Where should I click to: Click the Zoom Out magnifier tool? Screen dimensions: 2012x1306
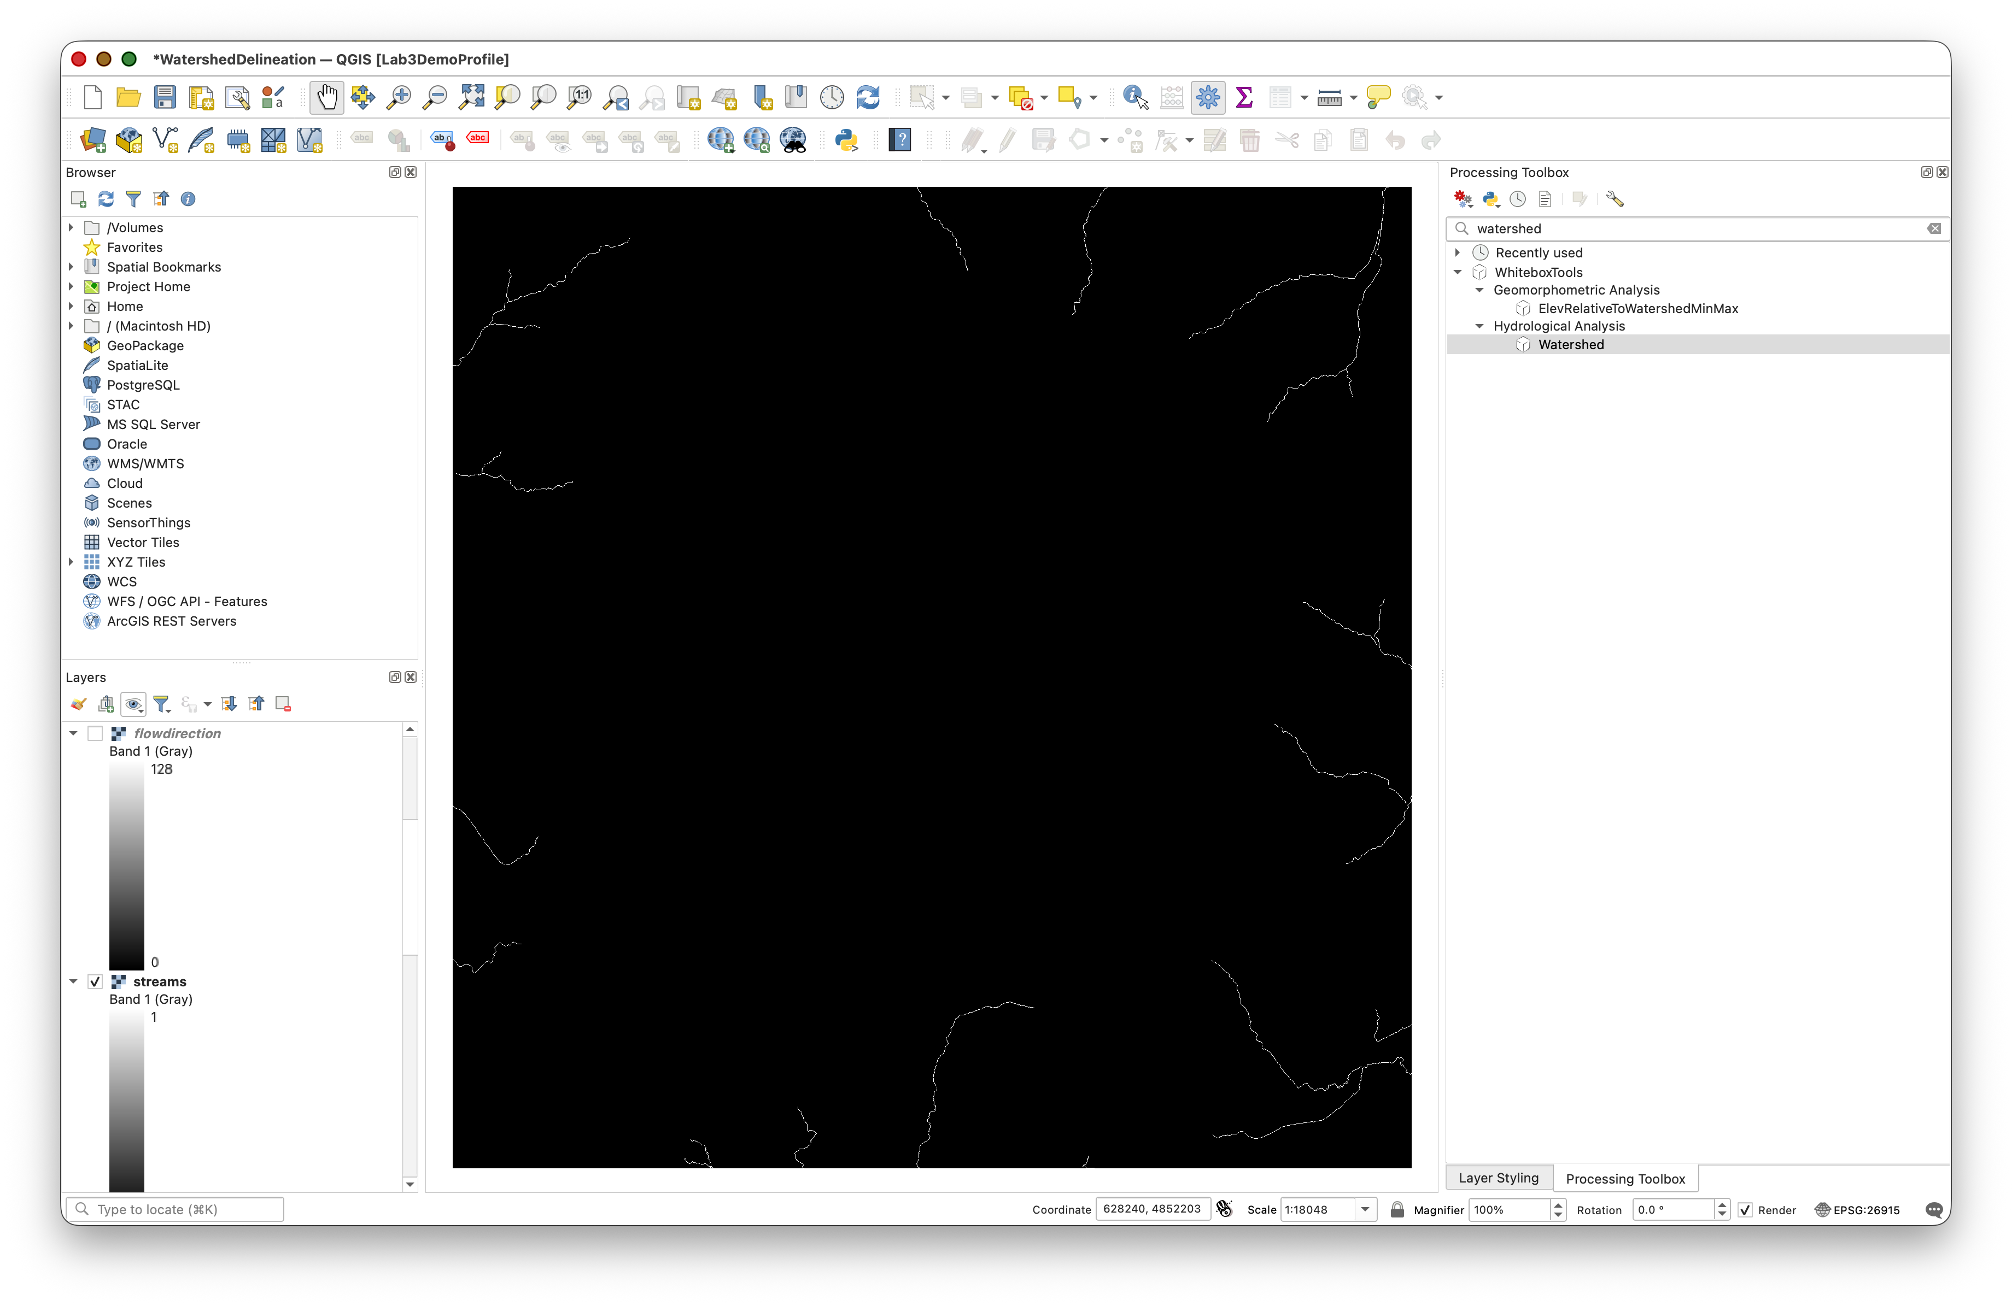435,98
